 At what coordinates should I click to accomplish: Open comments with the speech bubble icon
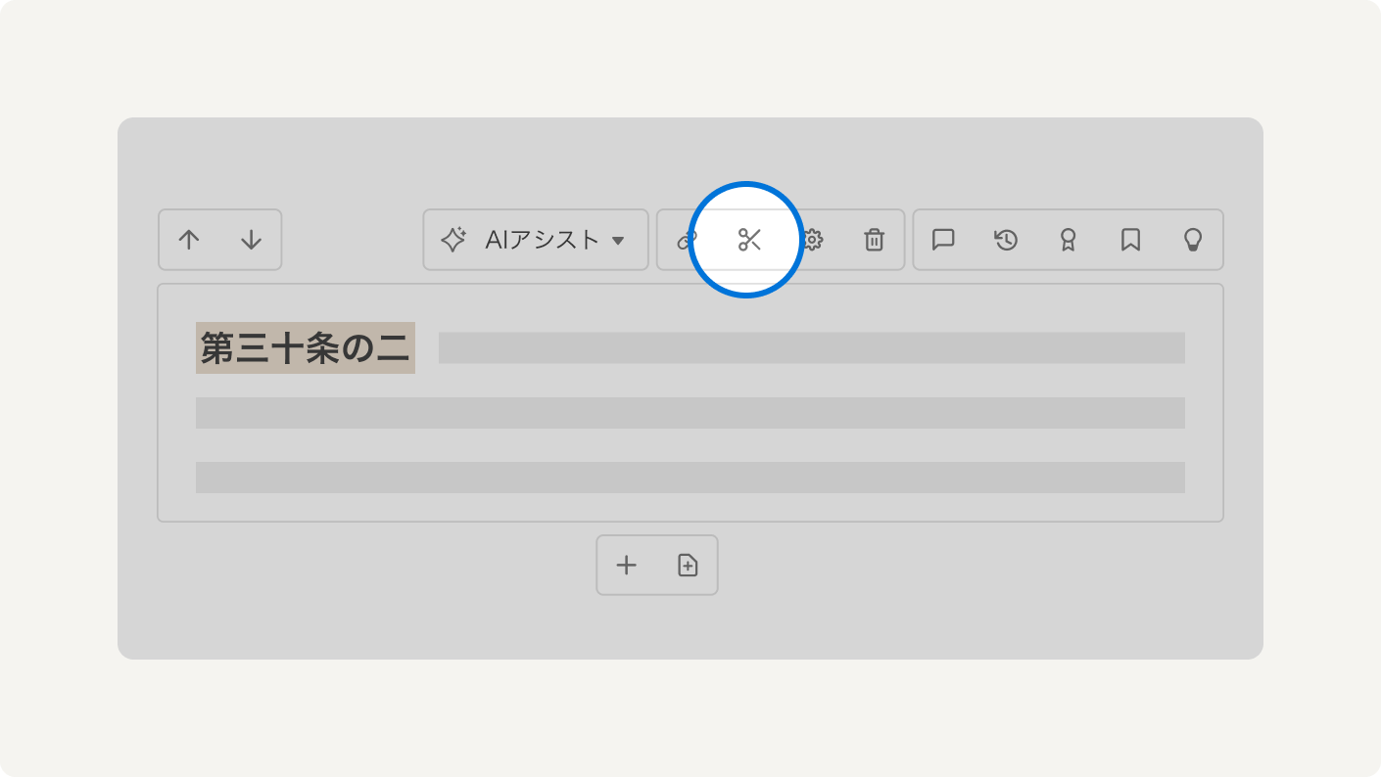click(943, 240)
